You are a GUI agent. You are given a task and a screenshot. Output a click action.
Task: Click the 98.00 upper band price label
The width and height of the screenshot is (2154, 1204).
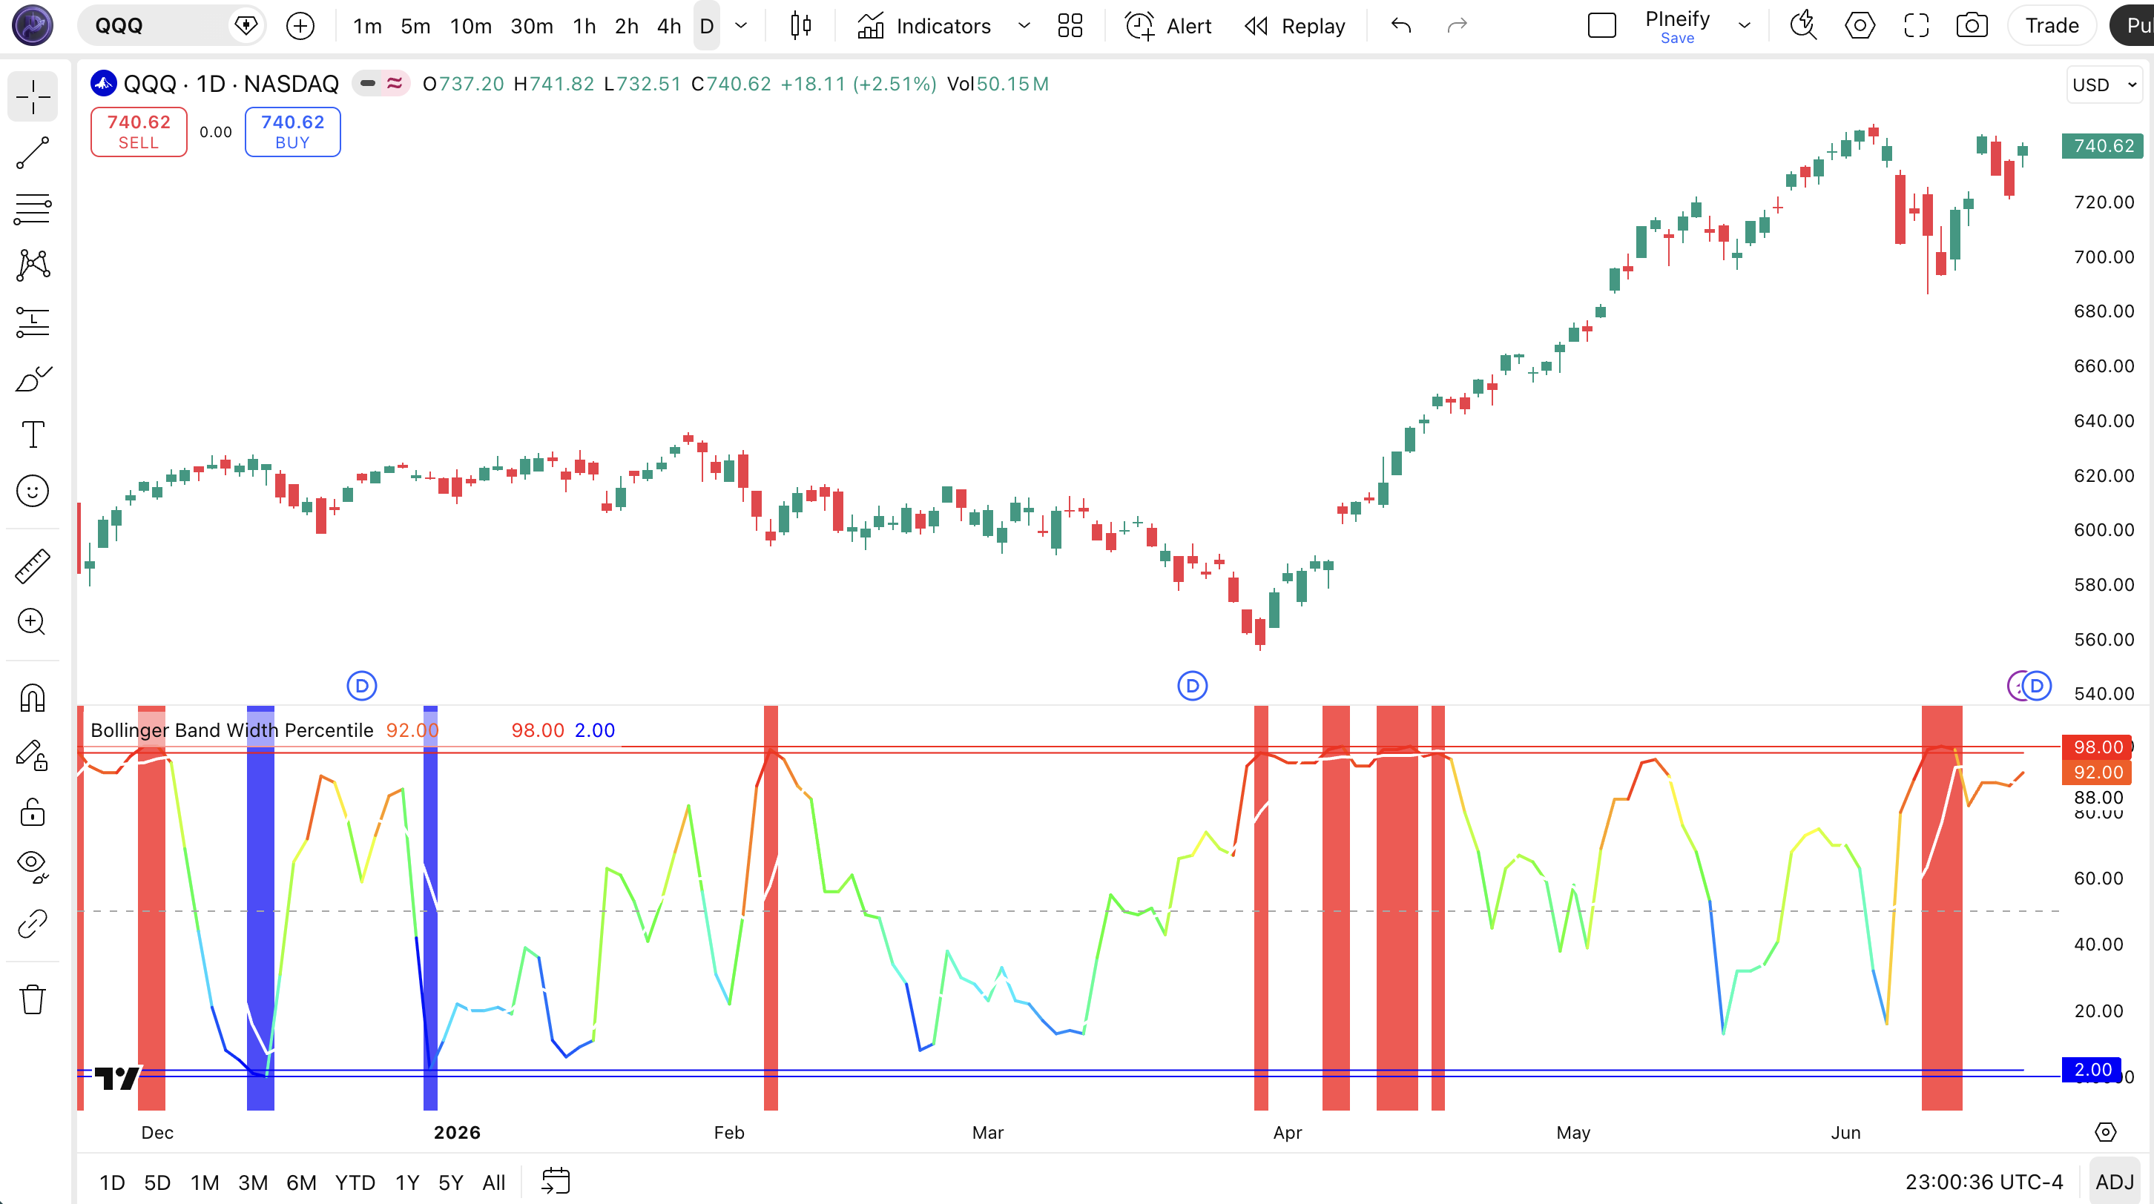pos(2097,747)
